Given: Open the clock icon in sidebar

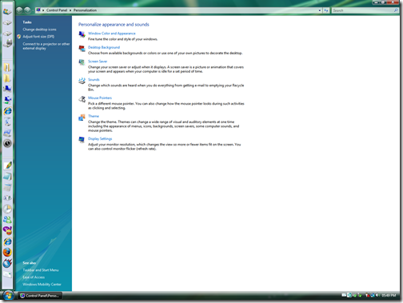Looking at the screenshot, I should 7,209.
